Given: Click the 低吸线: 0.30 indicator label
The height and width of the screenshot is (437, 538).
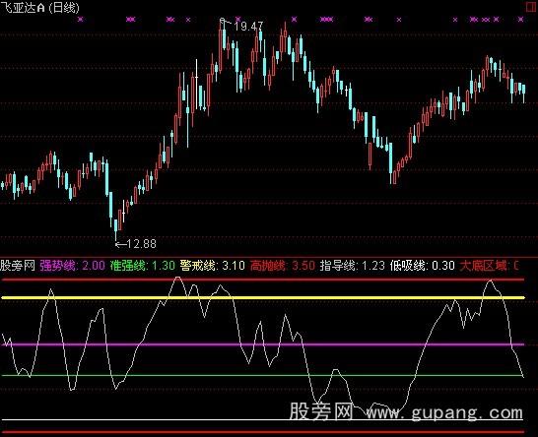Looking at the screenshot, I should (423, 266).
